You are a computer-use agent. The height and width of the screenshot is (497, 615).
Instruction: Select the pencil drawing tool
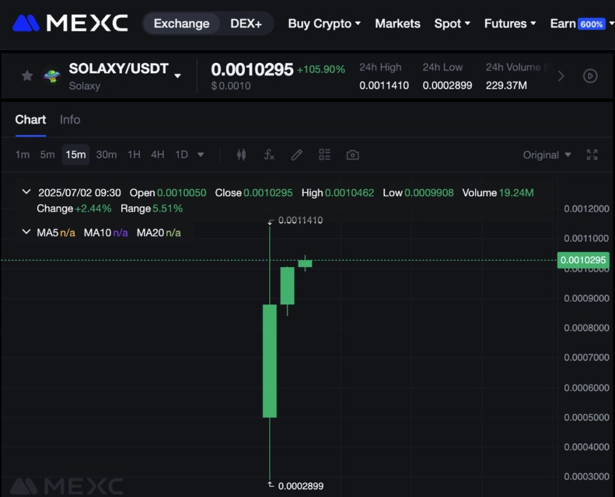pos(297,155)
